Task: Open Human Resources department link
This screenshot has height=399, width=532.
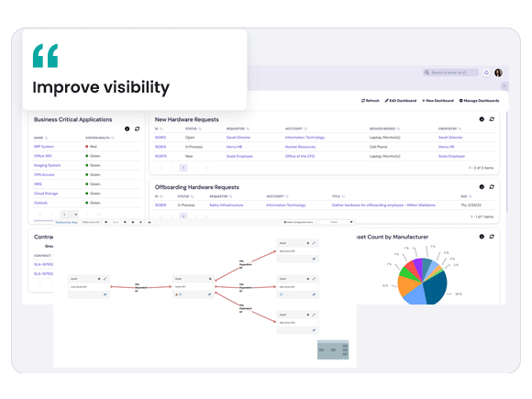Action: [x=300, y=147]
